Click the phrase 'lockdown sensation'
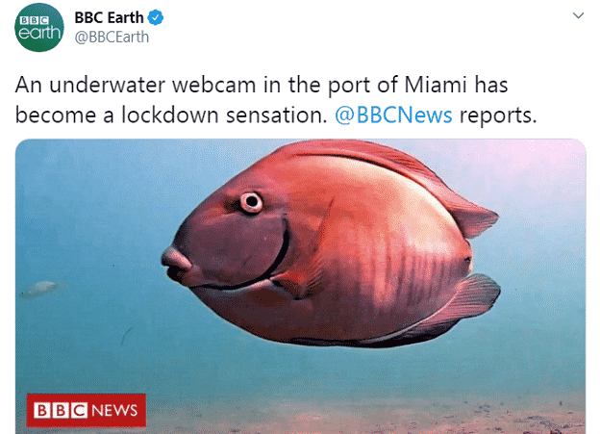Viewport: 600px width, 434px height. 224,115
